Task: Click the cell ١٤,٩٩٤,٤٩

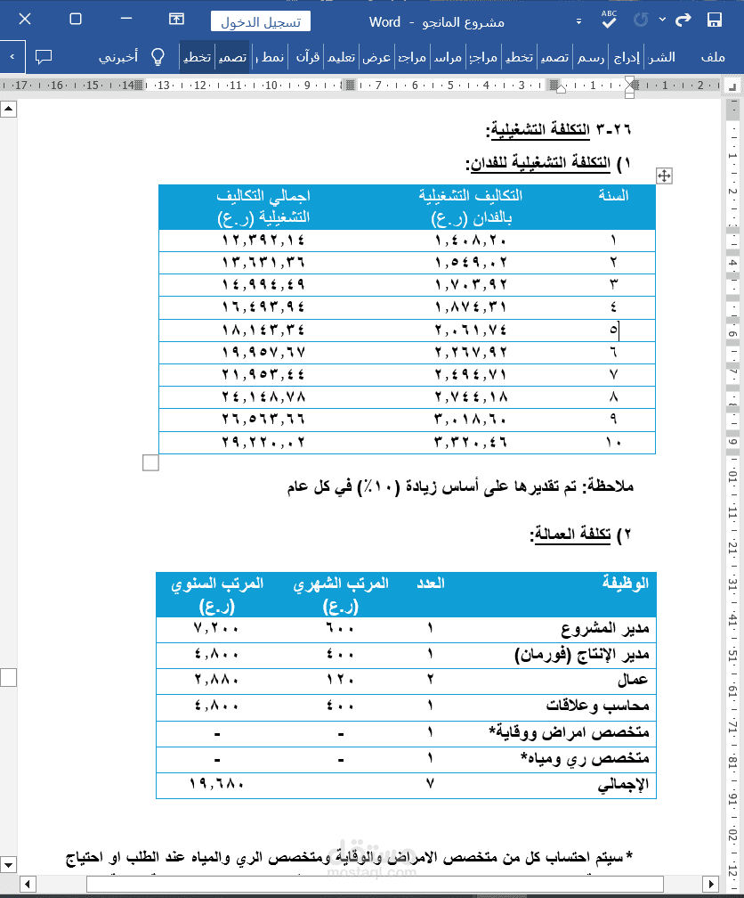Action: 263,285
